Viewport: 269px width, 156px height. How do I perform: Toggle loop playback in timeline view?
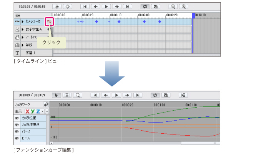point(145,7)
